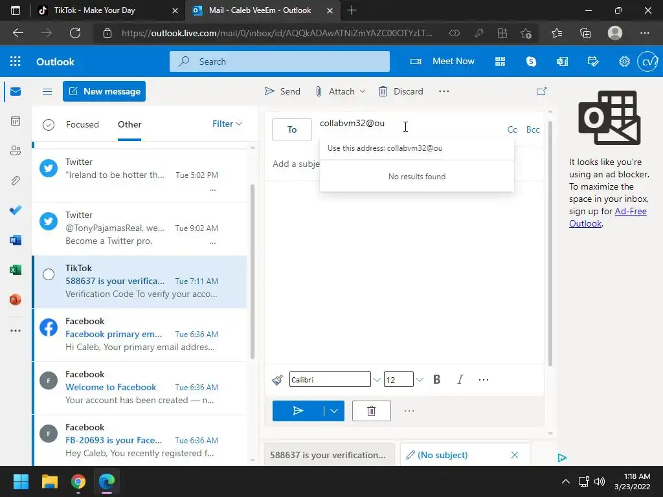Start a Meet Now call
This screenshot has height=497, width=663.
pos(442,61)
